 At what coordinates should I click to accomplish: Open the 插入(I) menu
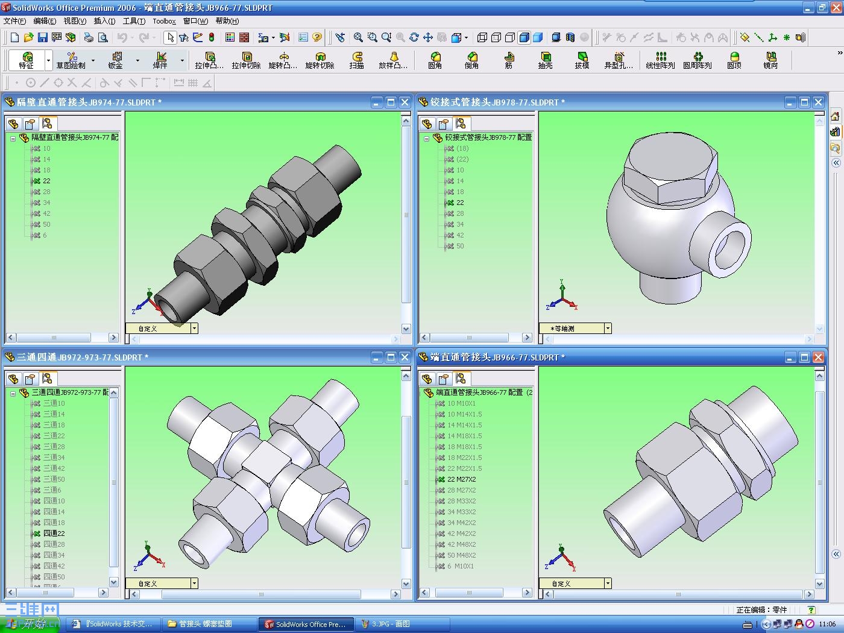[x=105, y=21]
